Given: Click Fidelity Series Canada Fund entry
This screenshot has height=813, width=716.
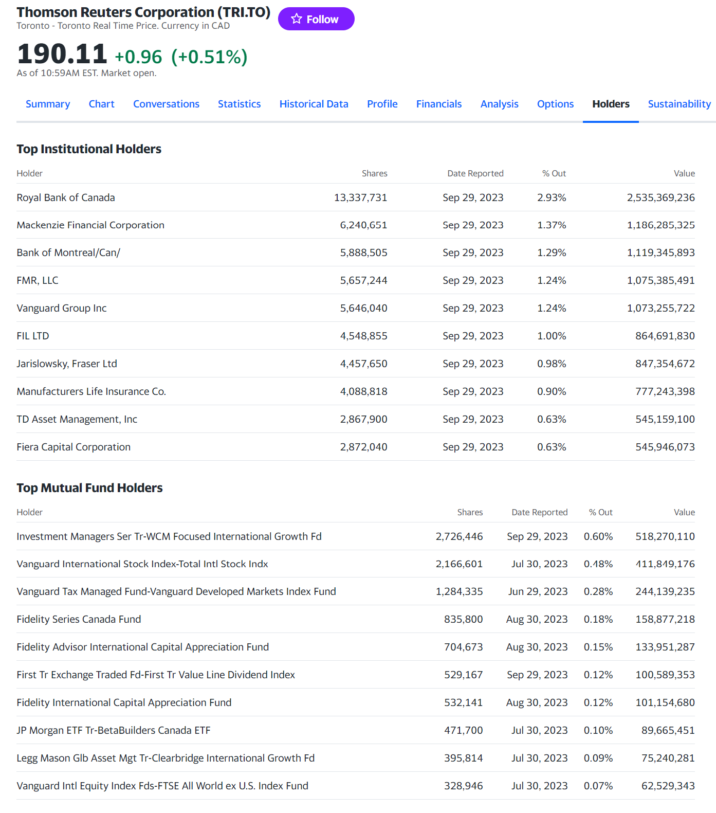Looking at the screenshot, I should [x=79, y=619].
